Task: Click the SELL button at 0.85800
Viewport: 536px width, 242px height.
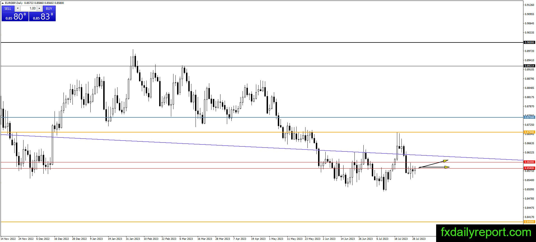Action: (15, 13)
